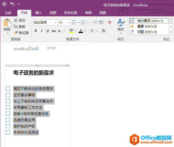
Task: Check the 应对复杂事物 to-do box
Action: tap(8, 95)
